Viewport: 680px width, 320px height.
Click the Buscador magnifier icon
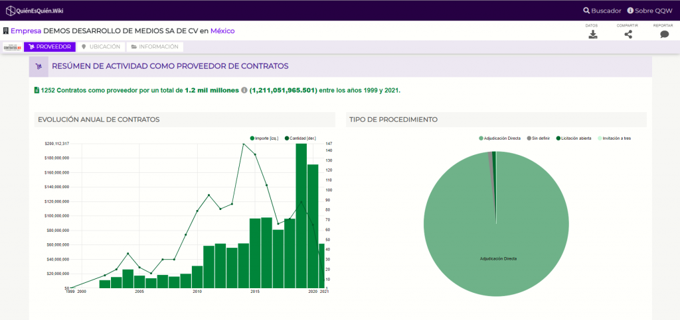point(586,11)
